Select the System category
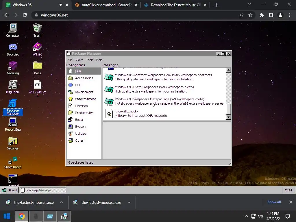 click(x=84, y=127)
